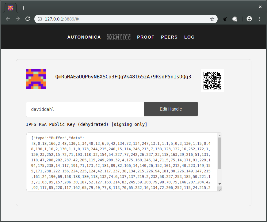Click the textarea scrollbar thumb
This screenshot has width=267, height=222.
pos(220,153)
